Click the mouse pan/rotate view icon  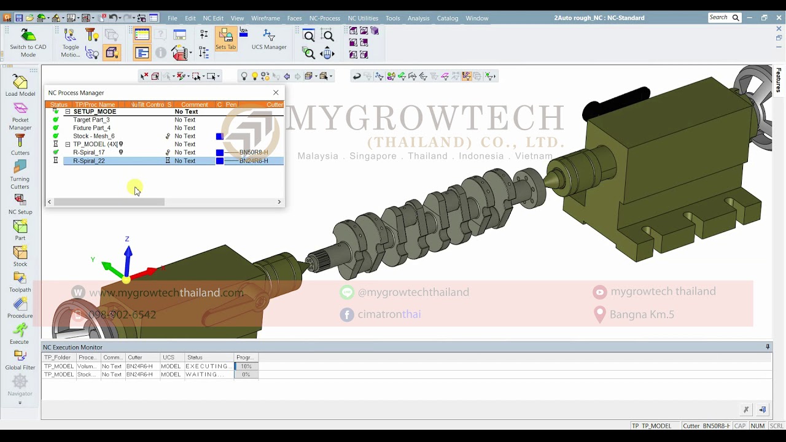[x=327, y=53]
